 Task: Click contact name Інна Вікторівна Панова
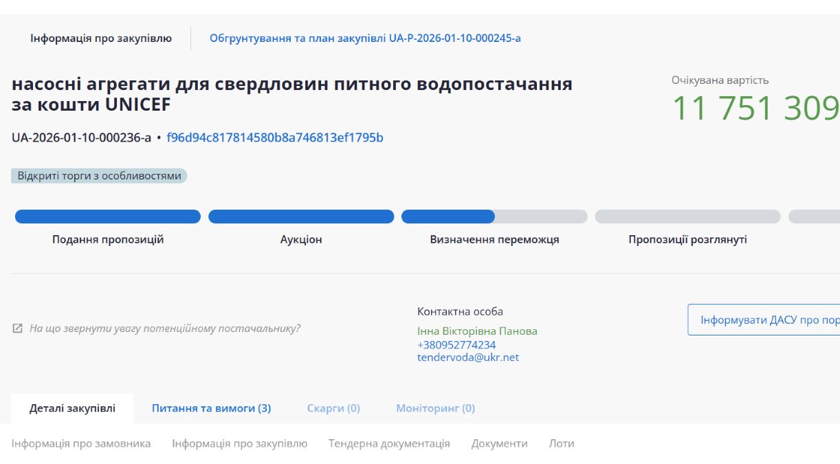477,331
